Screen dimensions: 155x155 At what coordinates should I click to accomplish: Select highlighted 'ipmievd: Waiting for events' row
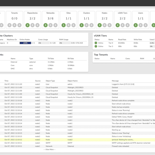[77, 140]
